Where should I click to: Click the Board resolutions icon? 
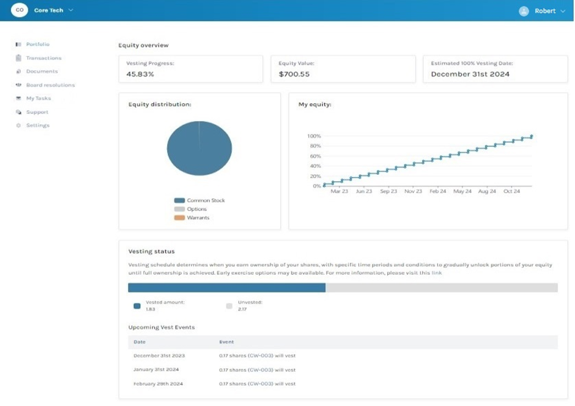click(18, 85)
